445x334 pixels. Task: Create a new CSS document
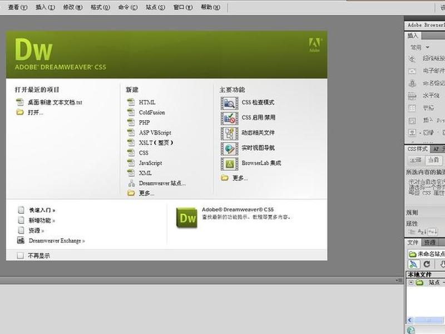pyautogui.click(x=144, y=153)
